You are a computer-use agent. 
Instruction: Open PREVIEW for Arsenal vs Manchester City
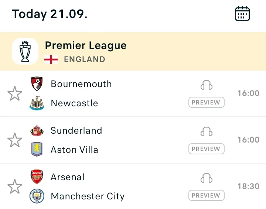(x=207, y=195)
